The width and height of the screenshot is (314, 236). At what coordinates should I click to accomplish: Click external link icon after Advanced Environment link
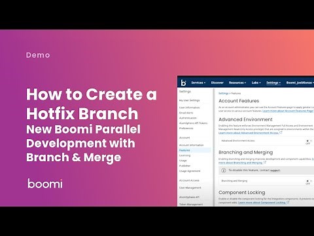281,132
